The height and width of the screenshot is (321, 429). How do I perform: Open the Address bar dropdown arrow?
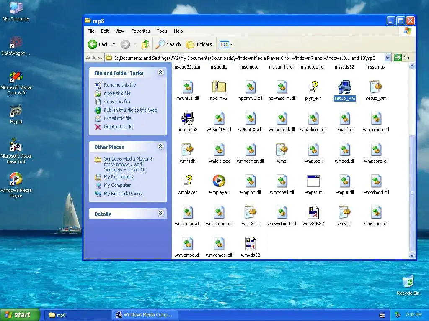pyautogui.click(x=388, y=58)
